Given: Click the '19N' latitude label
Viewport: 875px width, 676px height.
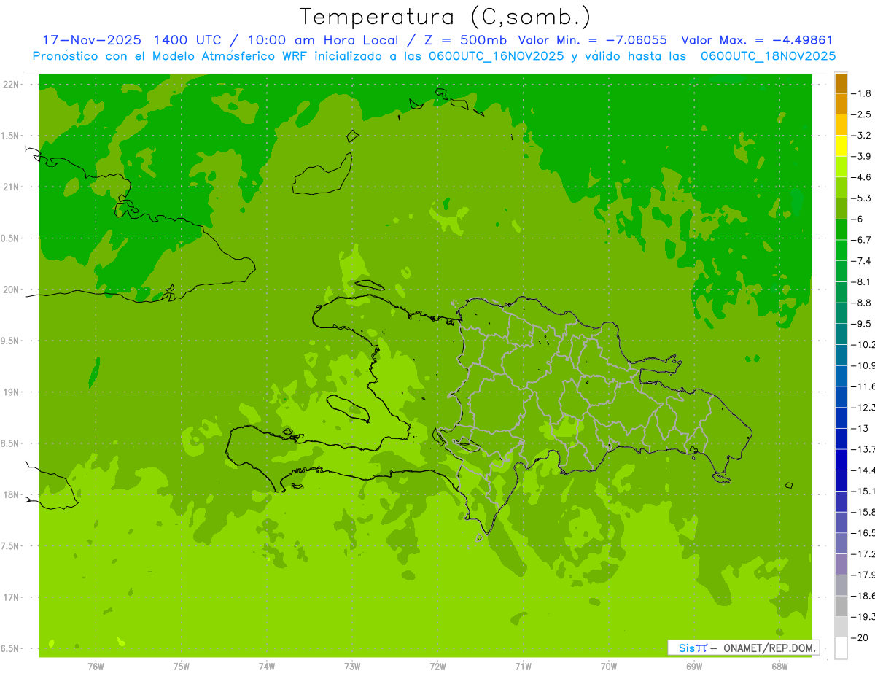Looking at the screenshot, I should click(11, 392).
